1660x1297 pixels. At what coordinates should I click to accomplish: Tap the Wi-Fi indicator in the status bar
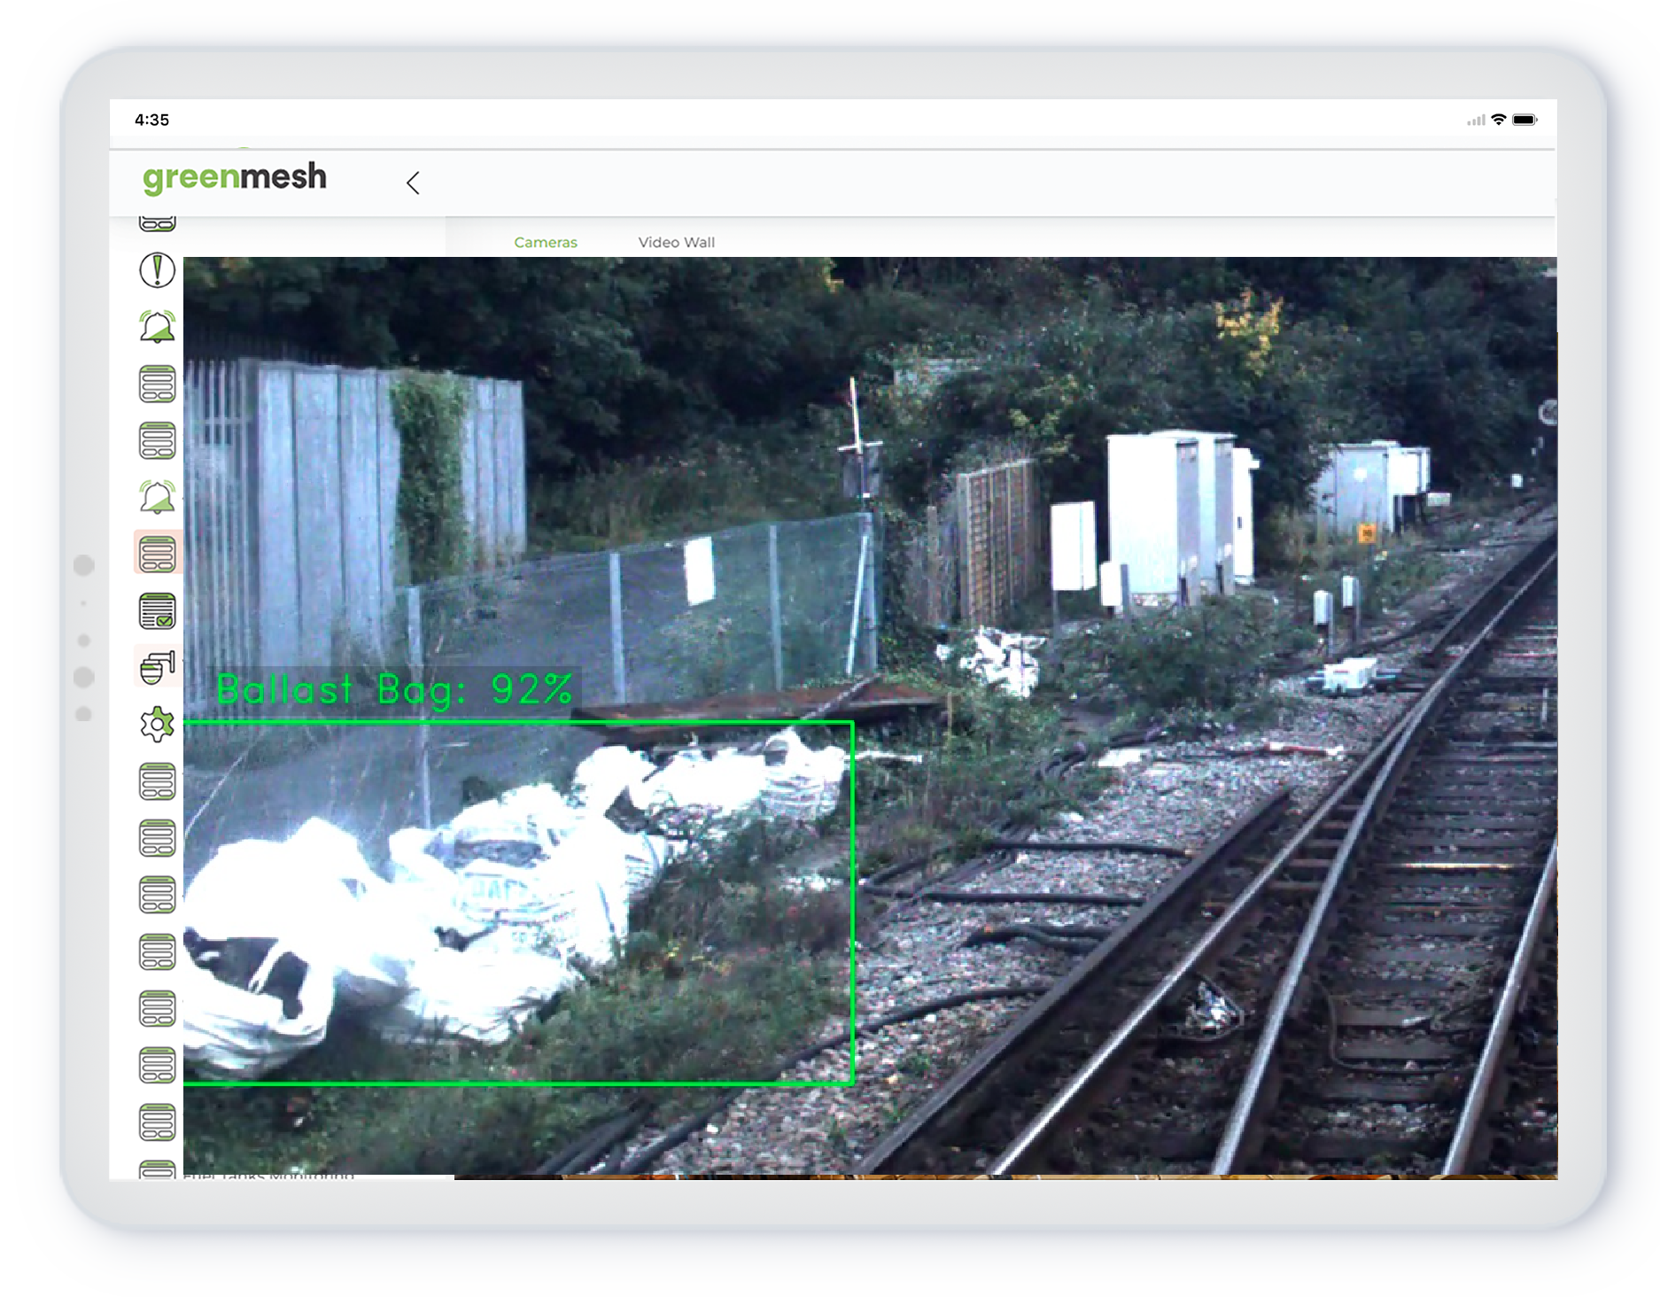pos(1499,119)
